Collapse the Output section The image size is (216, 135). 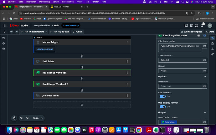click(205, 112)
